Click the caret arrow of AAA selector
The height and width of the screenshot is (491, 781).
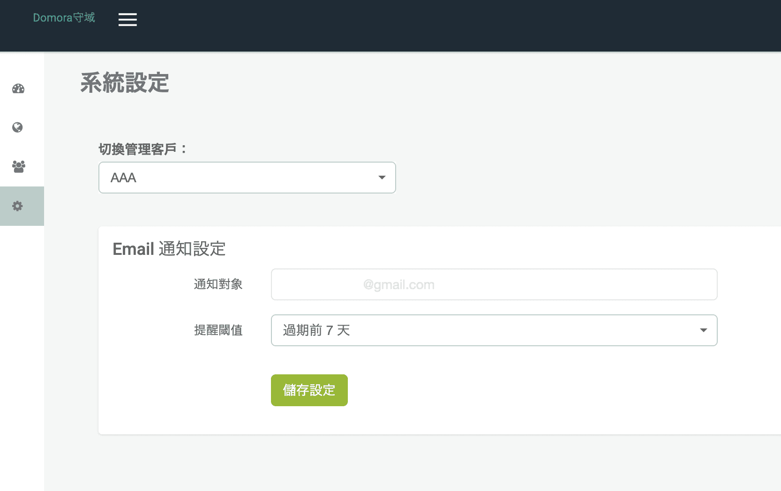(x=382, y=178)
